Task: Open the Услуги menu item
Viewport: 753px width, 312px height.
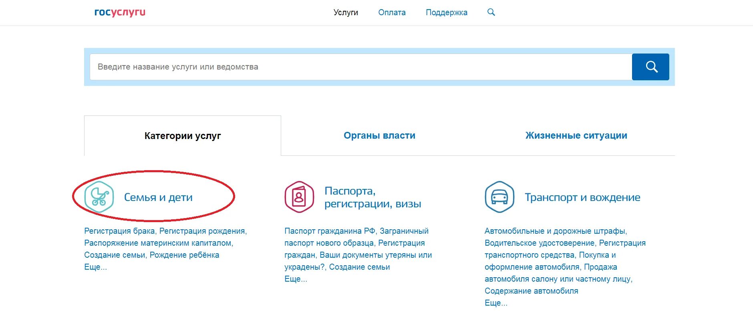Action: [x=346, y=12]
